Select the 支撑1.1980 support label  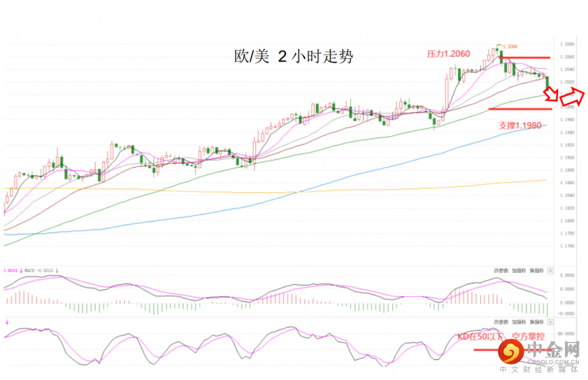click(520, 126)
